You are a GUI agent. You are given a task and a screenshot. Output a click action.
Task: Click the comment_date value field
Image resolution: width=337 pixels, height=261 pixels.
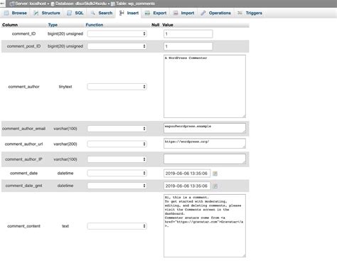[x=187, y=174]
